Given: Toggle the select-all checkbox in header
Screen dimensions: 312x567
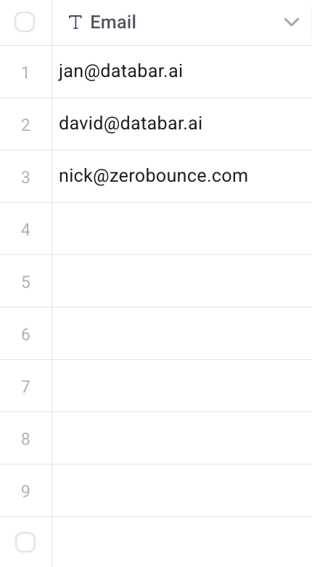Looking at the screenshot, I should pyautogui.click(x=25, y=22).
